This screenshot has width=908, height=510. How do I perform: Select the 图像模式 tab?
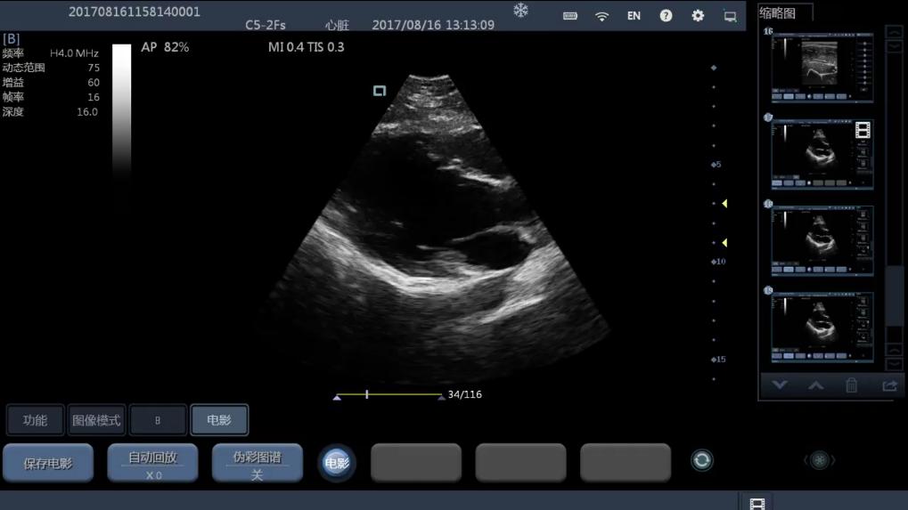pyautogui.click(x=96, y=420)
